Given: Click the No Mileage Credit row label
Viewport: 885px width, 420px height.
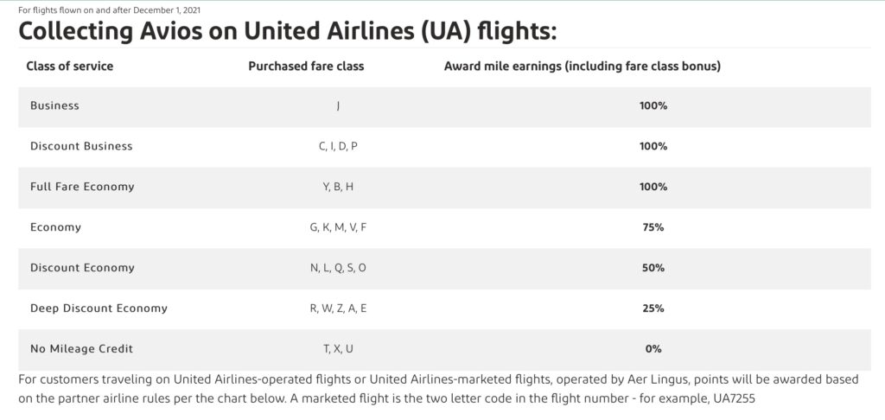Looking at the screenshot, I should point(81,349).
